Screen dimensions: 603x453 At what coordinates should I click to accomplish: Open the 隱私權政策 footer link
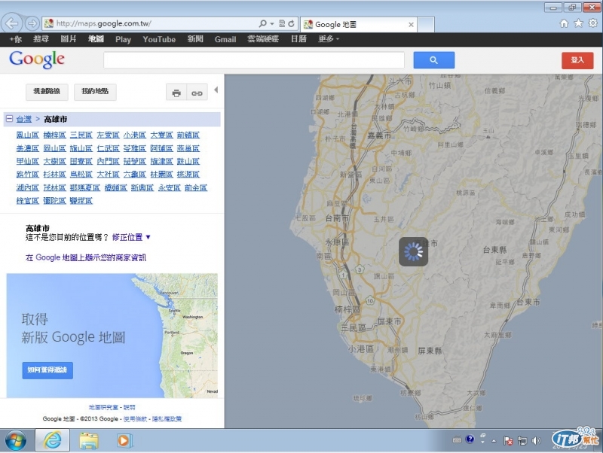click(167, 419)
